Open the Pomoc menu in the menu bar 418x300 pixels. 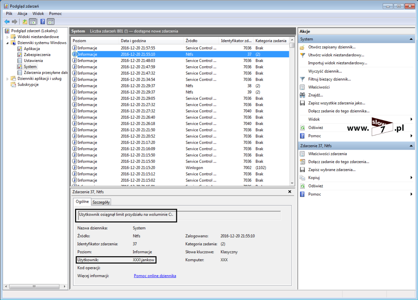[x=55, y=14]
